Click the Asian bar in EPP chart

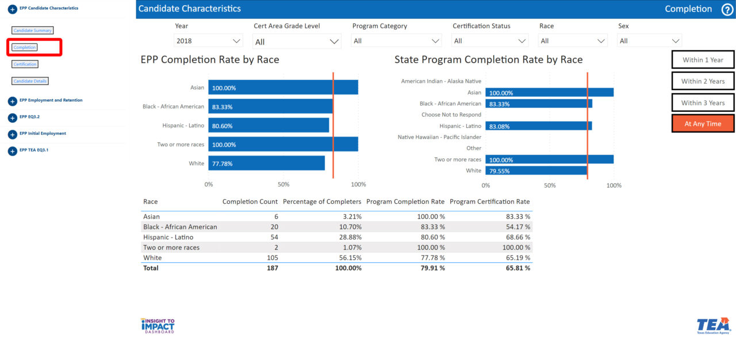(x=283, y=88)
